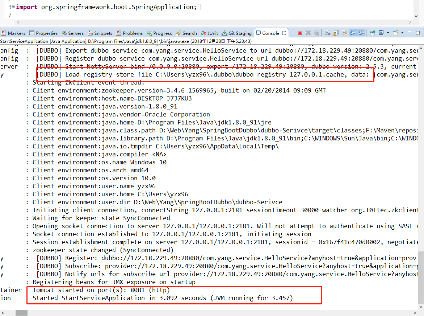
Task: Click the Display Selected Console monitor icon
Action: click(381, 33)
